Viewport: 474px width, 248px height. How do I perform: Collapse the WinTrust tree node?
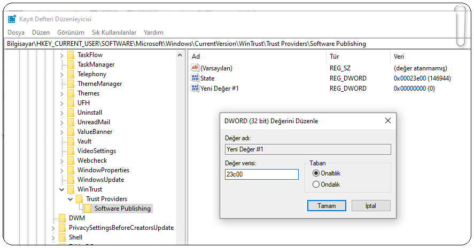(61, 189)
